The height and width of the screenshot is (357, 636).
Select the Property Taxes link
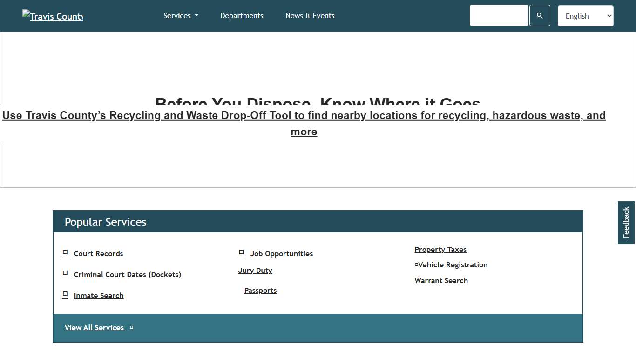pyautogui.click(x=440, y=249)
